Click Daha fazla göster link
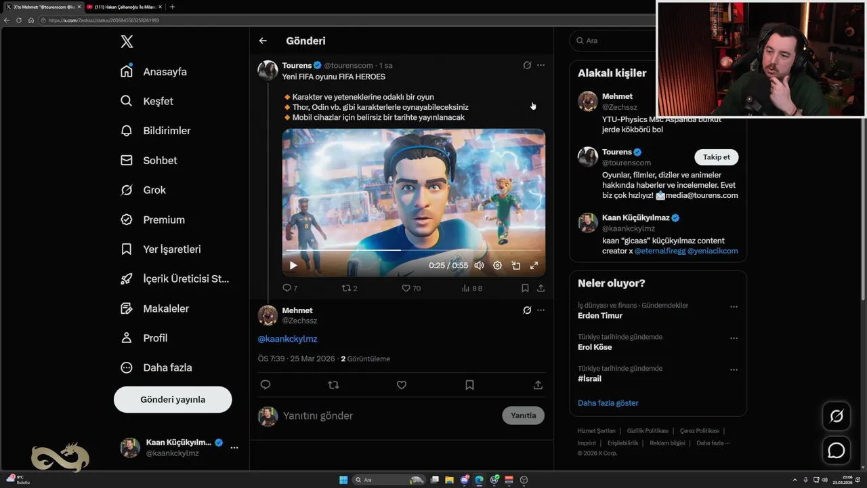 [608, 403]
